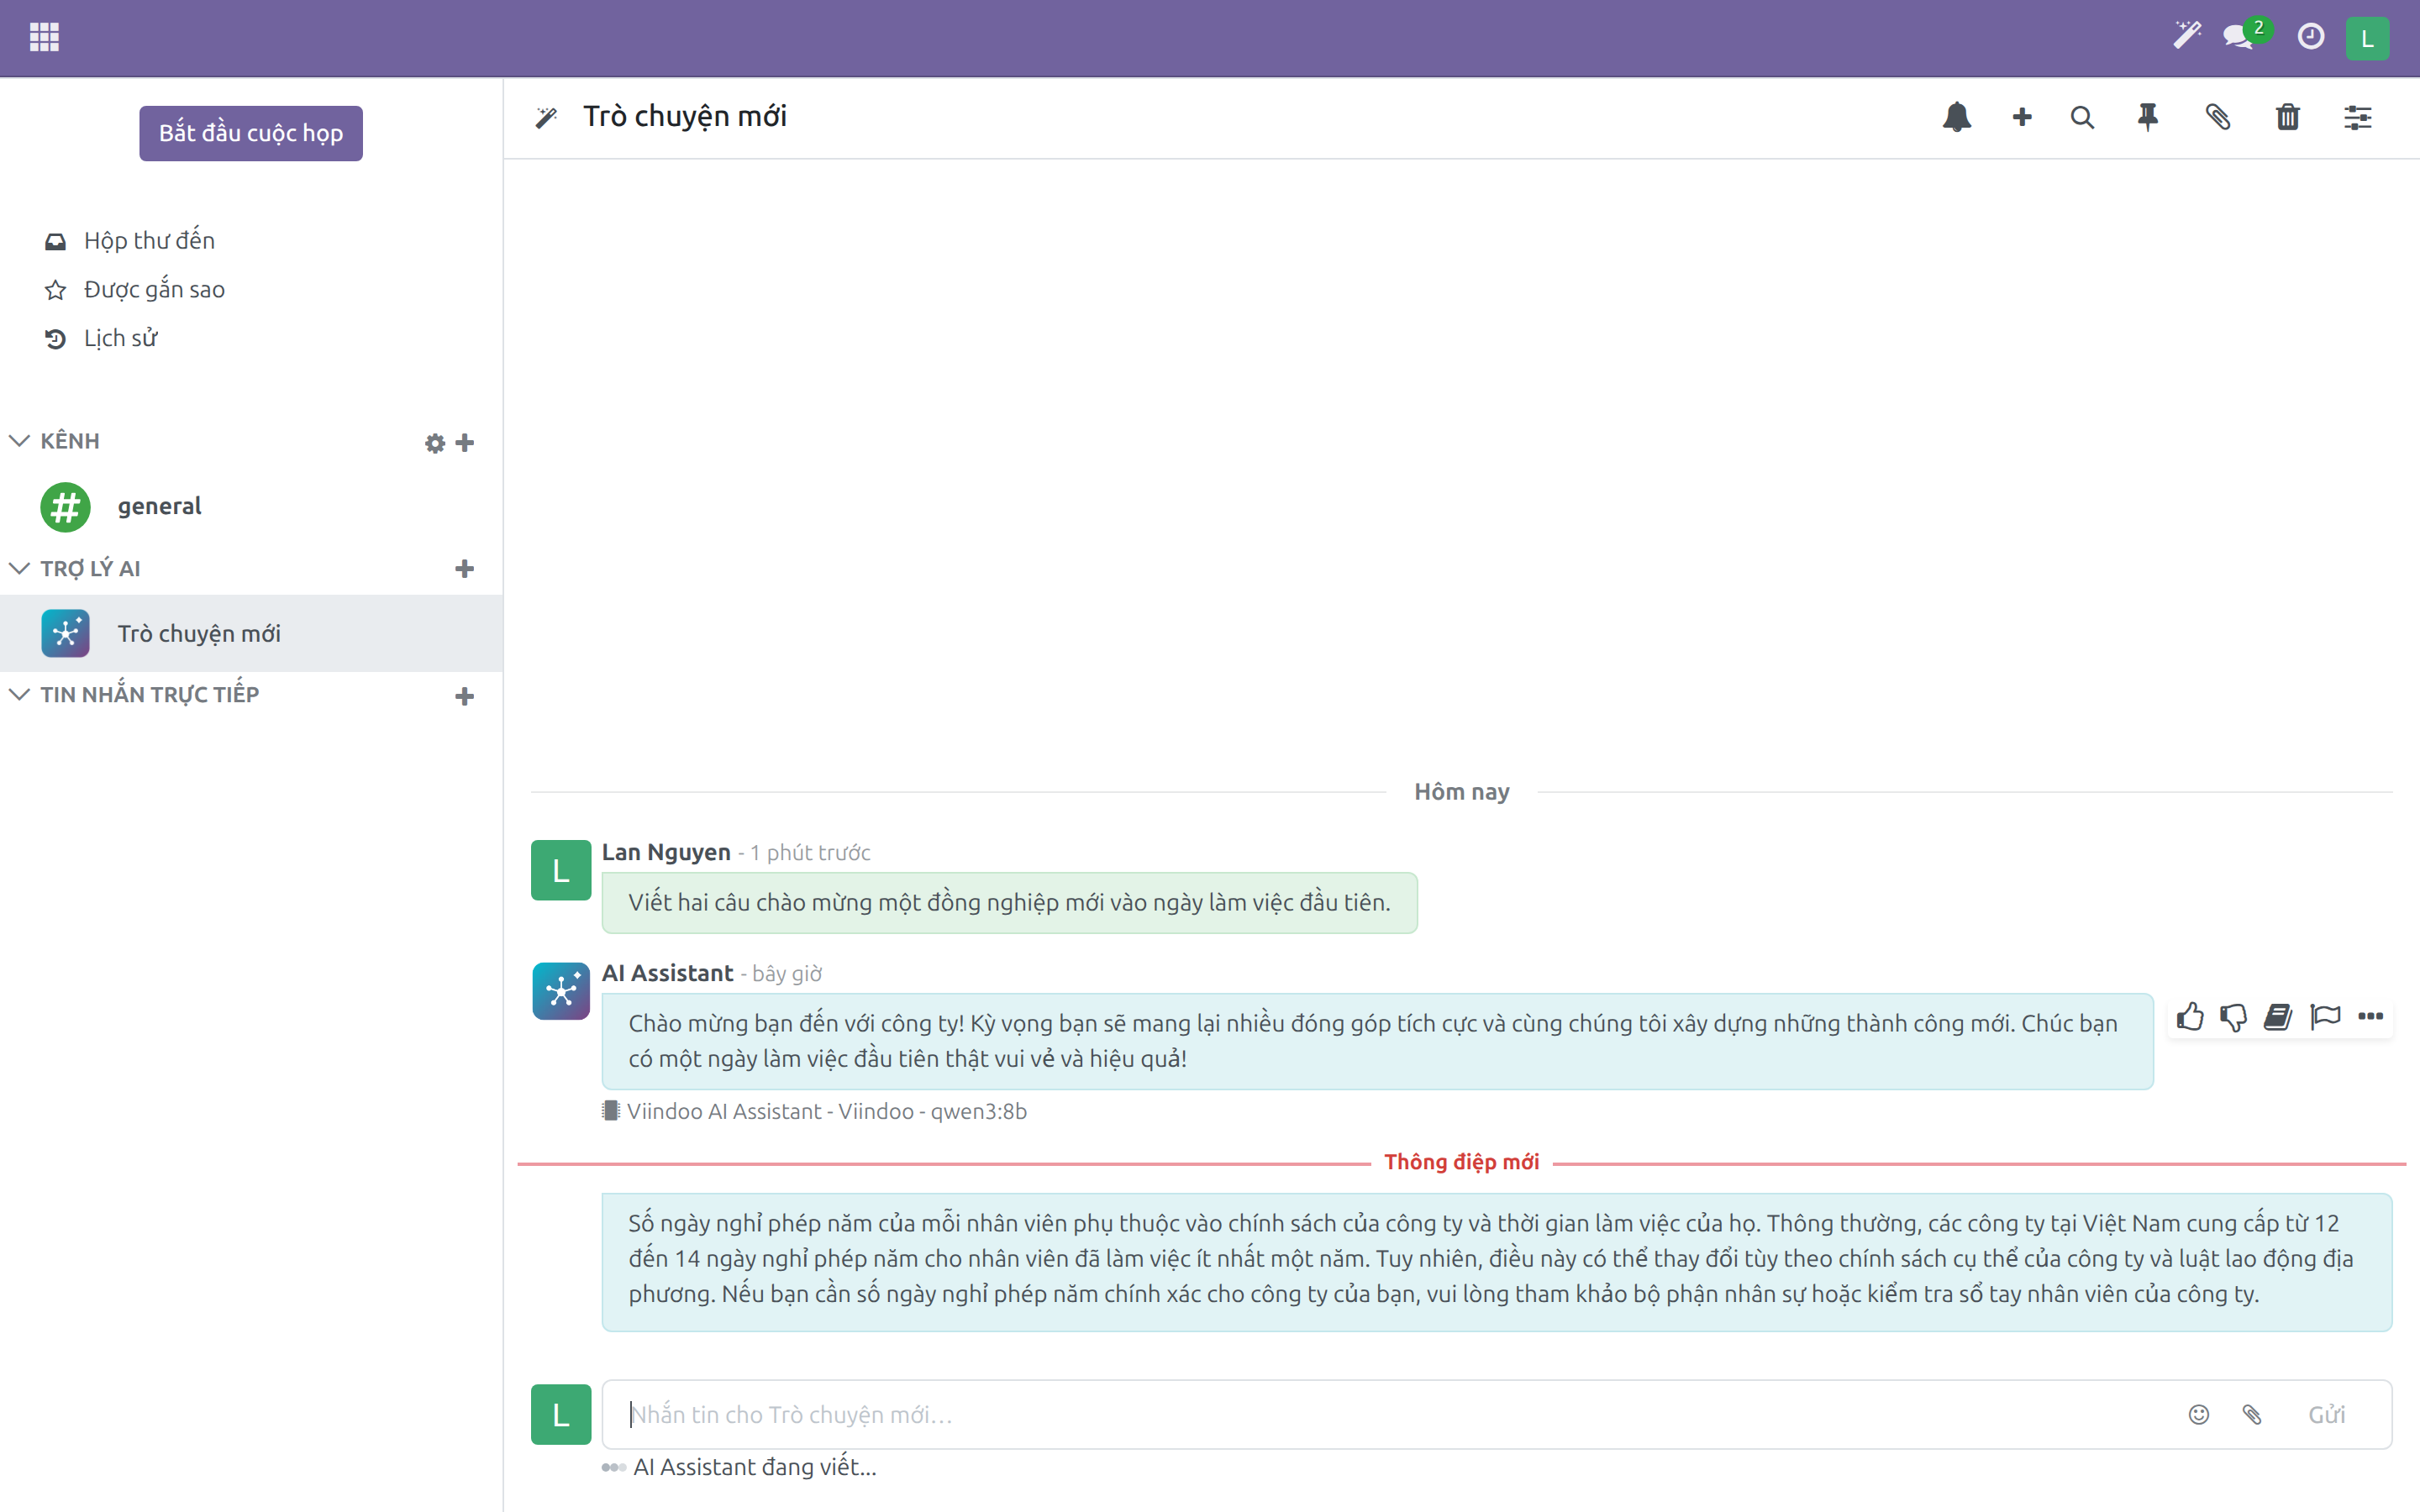Like the AI response with thumbs up

[x=2190, y=1016]
